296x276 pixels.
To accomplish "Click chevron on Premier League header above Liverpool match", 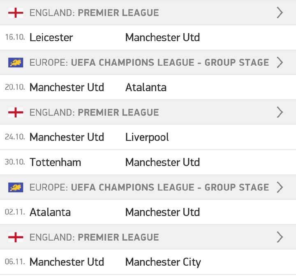I will coord(280,112).
